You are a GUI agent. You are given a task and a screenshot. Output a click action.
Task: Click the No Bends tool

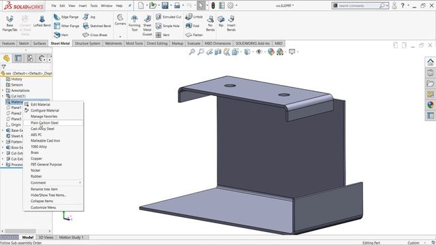[211, 23]
